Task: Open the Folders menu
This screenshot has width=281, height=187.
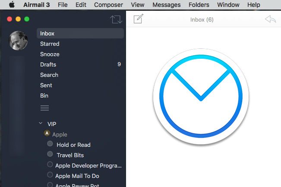Action: pyautogui.click(x=199, y=5)
